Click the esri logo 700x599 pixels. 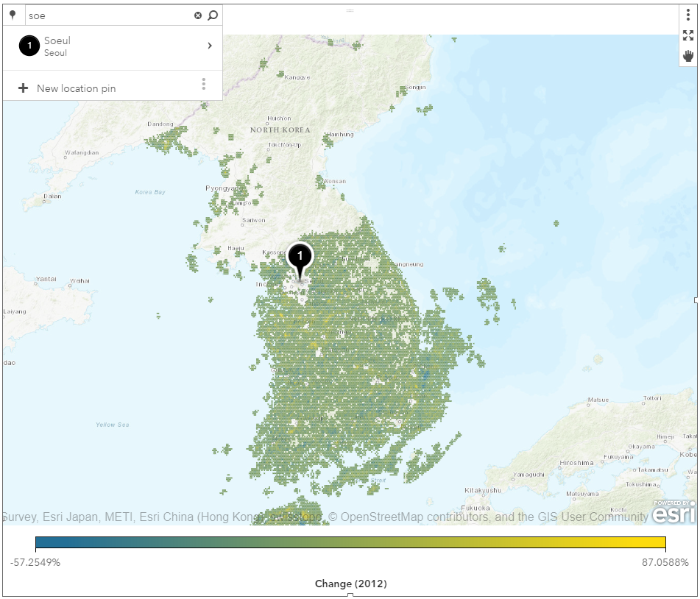point(672,512)
